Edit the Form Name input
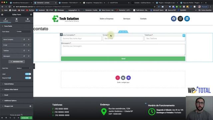The image size is (213, 120). click(x=23, y=31)
